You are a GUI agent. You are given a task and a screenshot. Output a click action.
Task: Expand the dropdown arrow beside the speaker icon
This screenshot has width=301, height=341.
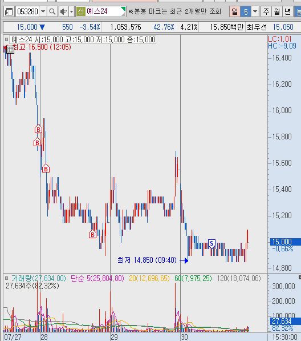[72, 11]
